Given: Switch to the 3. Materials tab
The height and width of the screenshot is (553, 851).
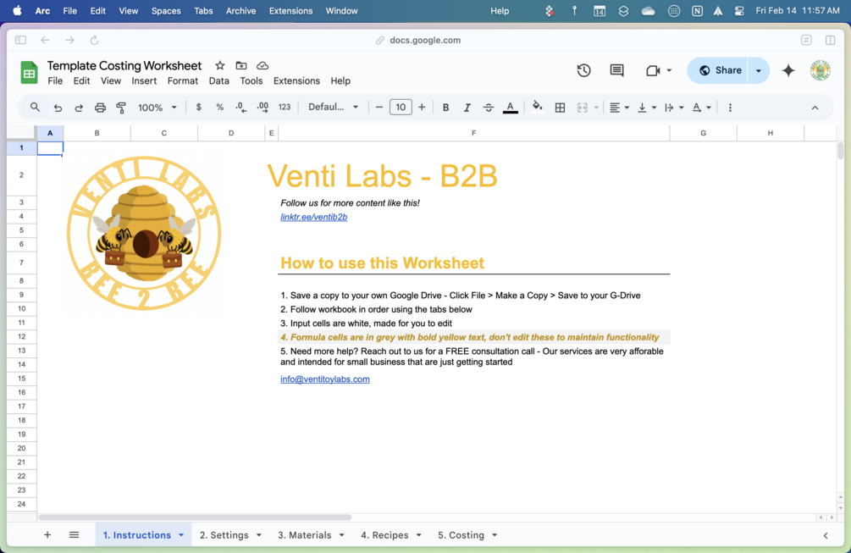Looking at the screenshot, I should pyautogui.click(x=305, y=535).
